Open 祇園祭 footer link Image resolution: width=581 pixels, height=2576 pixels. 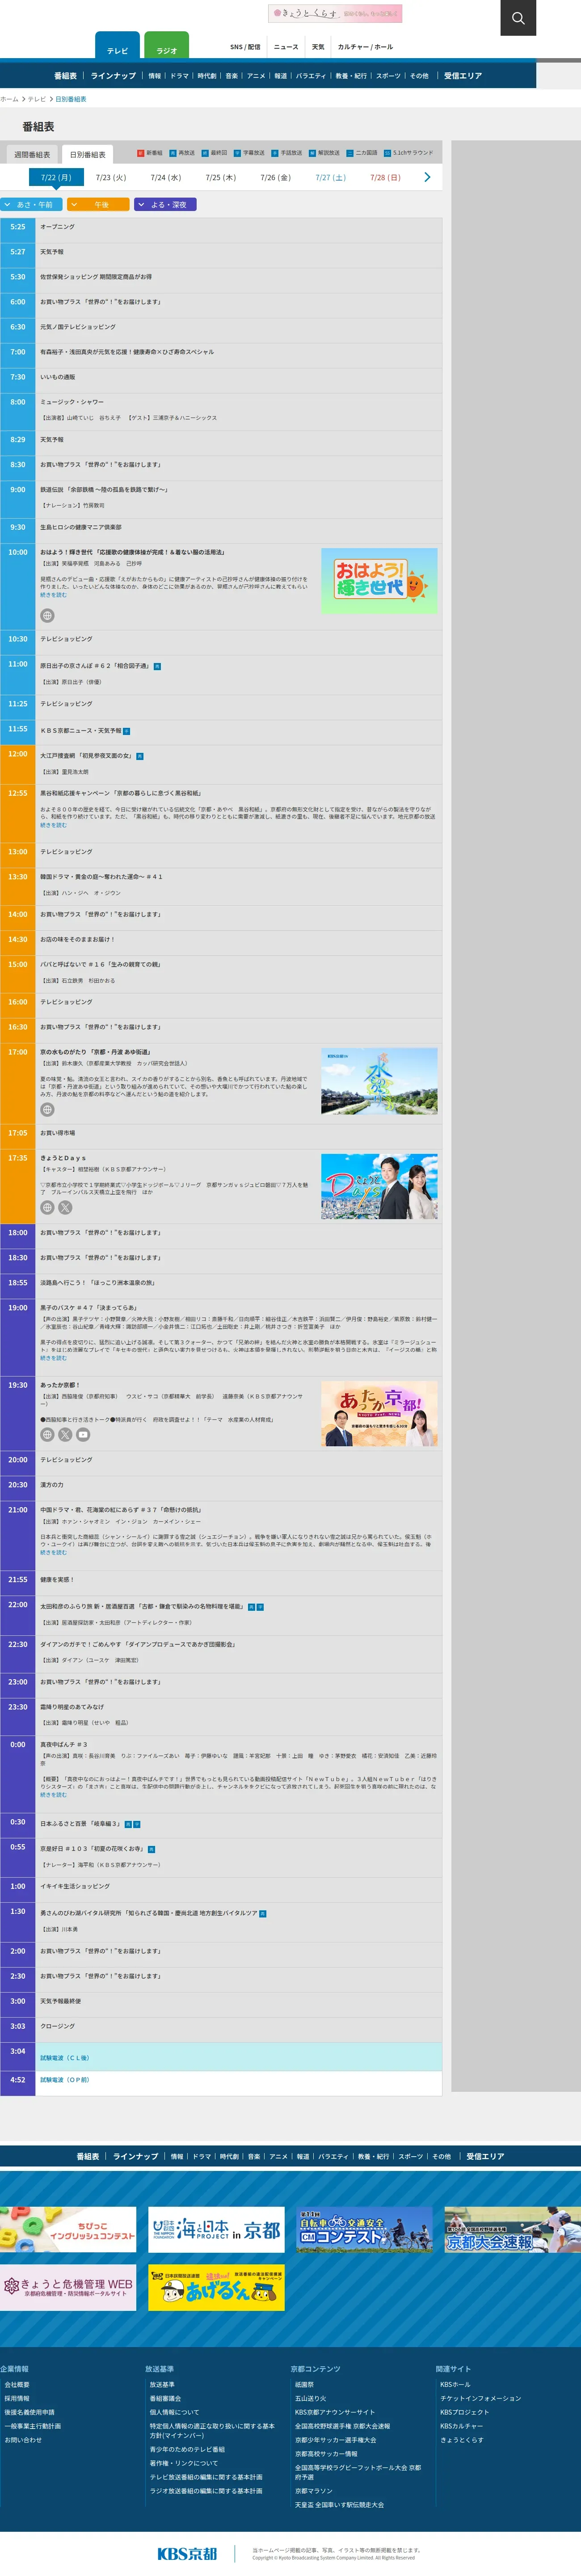304,2384
